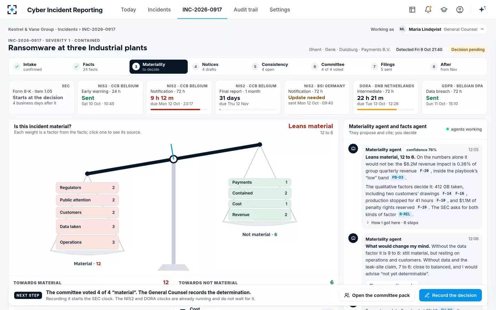Record the decision
Screen dimensions: 496x310
pos(450,295)
